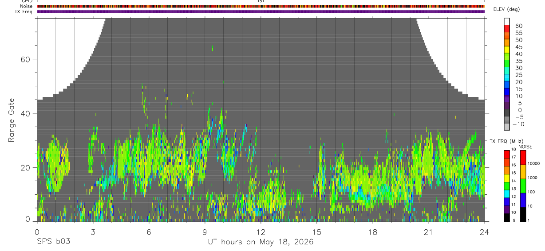Pick the black bottom segment of TX FRQ bar

pyautogui.click(x=507, y=217)
